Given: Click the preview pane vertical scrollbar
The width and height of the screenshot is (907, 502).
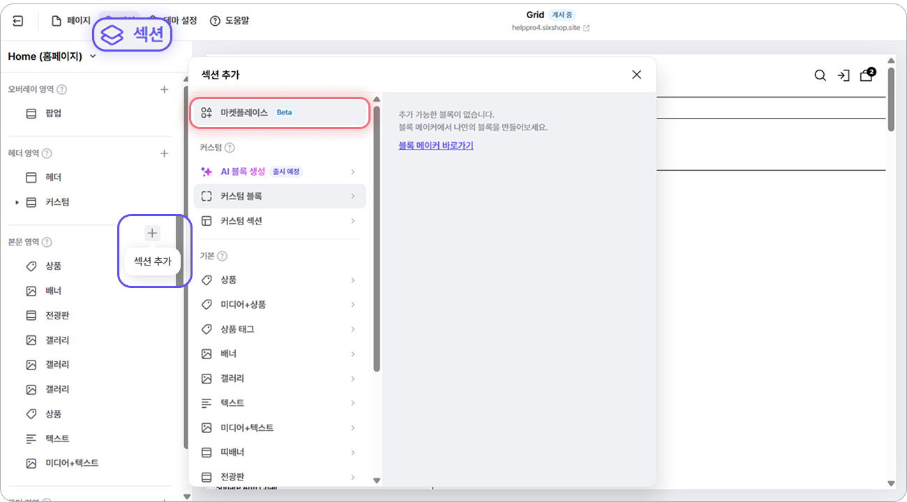Looking at the screenshot, I should click(x=891, y=100).
